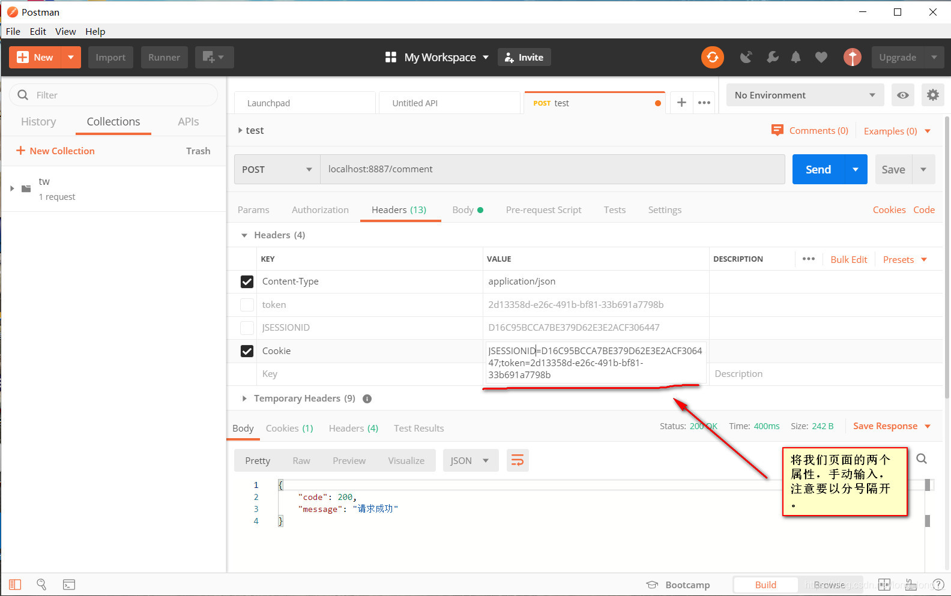The height and width of the screenshot is (596, 951).
Task: Expand Temporary Headers (9) section
Action: [x=244, y=399]
